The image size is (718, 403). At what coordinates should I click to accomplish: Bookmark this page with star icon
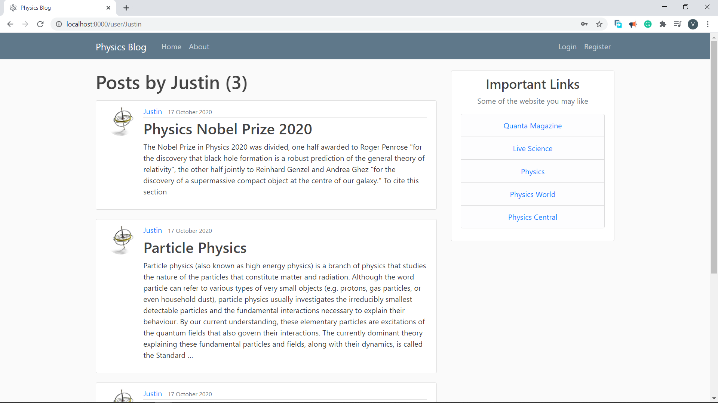[x=599, y=24]
